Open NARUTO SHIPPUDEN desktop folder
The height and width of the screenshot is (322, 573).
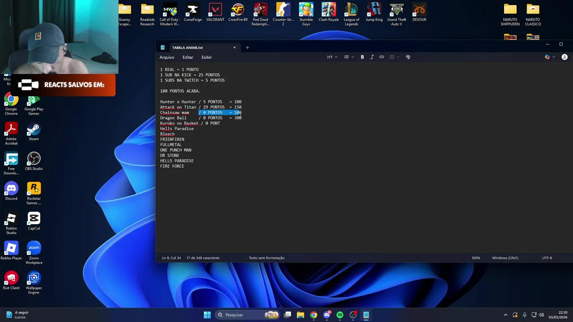pos(510,14)
